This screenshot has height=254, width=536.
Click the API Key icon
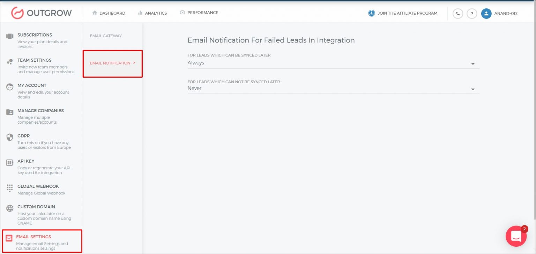tap(10, 163)
